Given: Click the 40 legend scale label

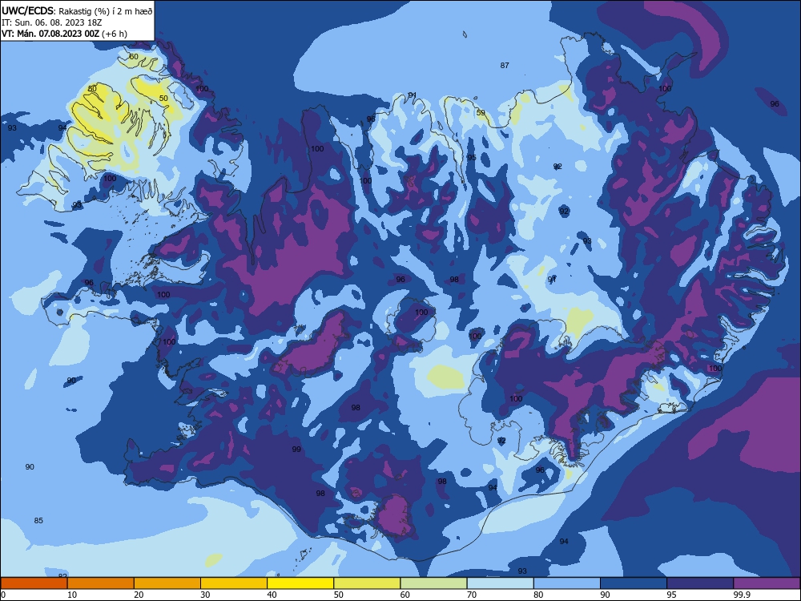Looking at the screenshot, I should [272, 595].
